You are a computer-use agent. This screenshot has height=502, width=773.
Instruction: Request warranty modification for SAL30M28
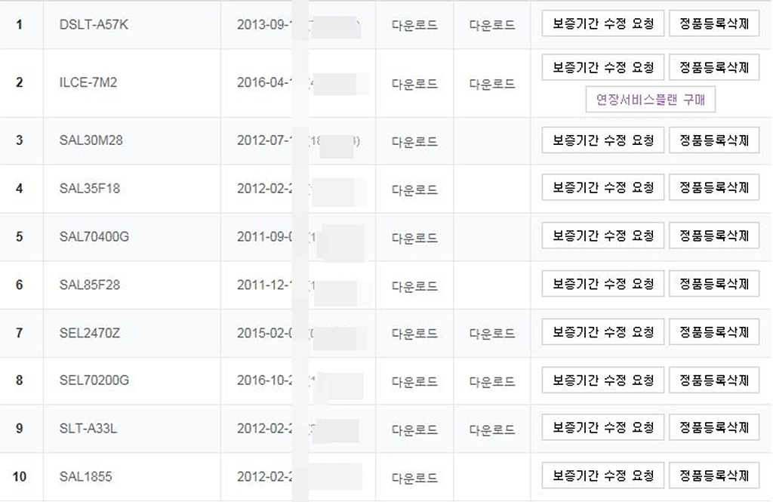pos(602,140)
